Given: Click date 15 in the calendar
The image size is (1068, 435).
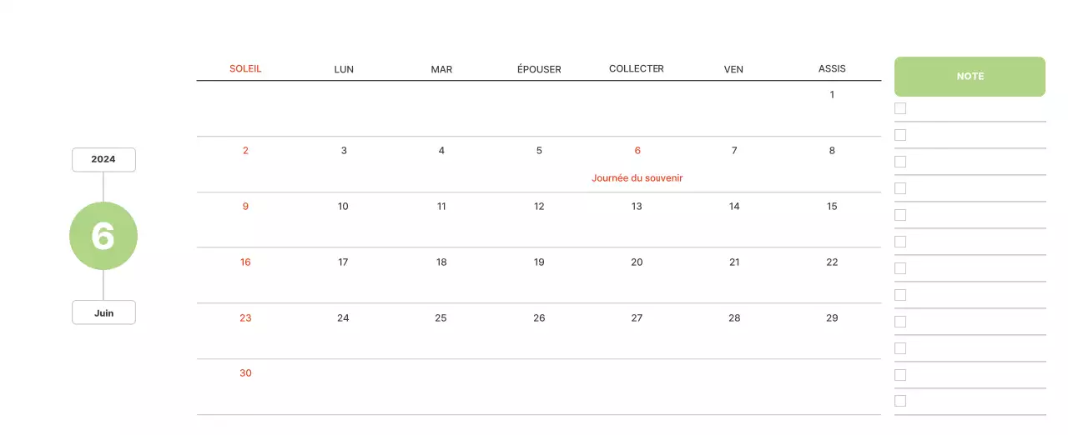Looking at the screenshot, I should 832,207.
